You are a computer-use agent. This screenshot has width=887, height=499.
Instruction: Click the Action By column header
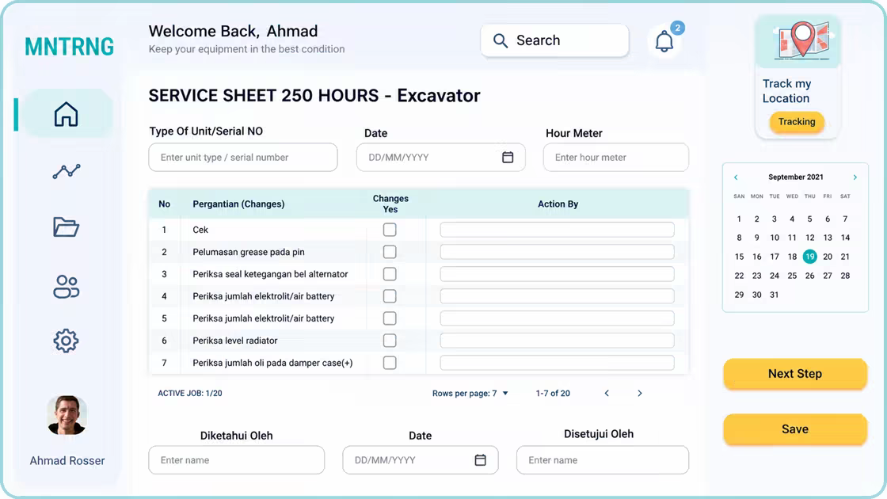click(x=558, y=204)
